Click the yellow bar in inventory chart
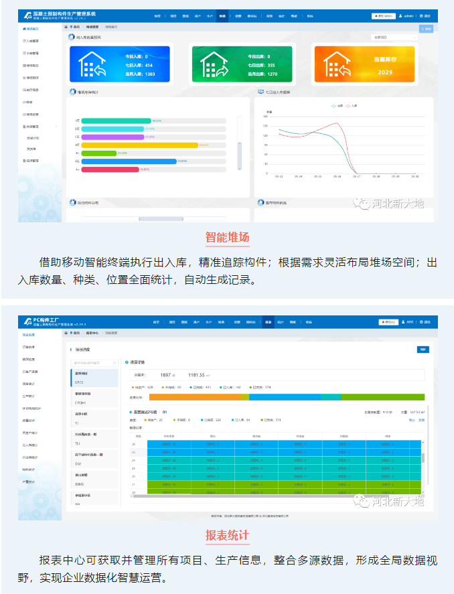The image size is (454, 594). point(139,145)
